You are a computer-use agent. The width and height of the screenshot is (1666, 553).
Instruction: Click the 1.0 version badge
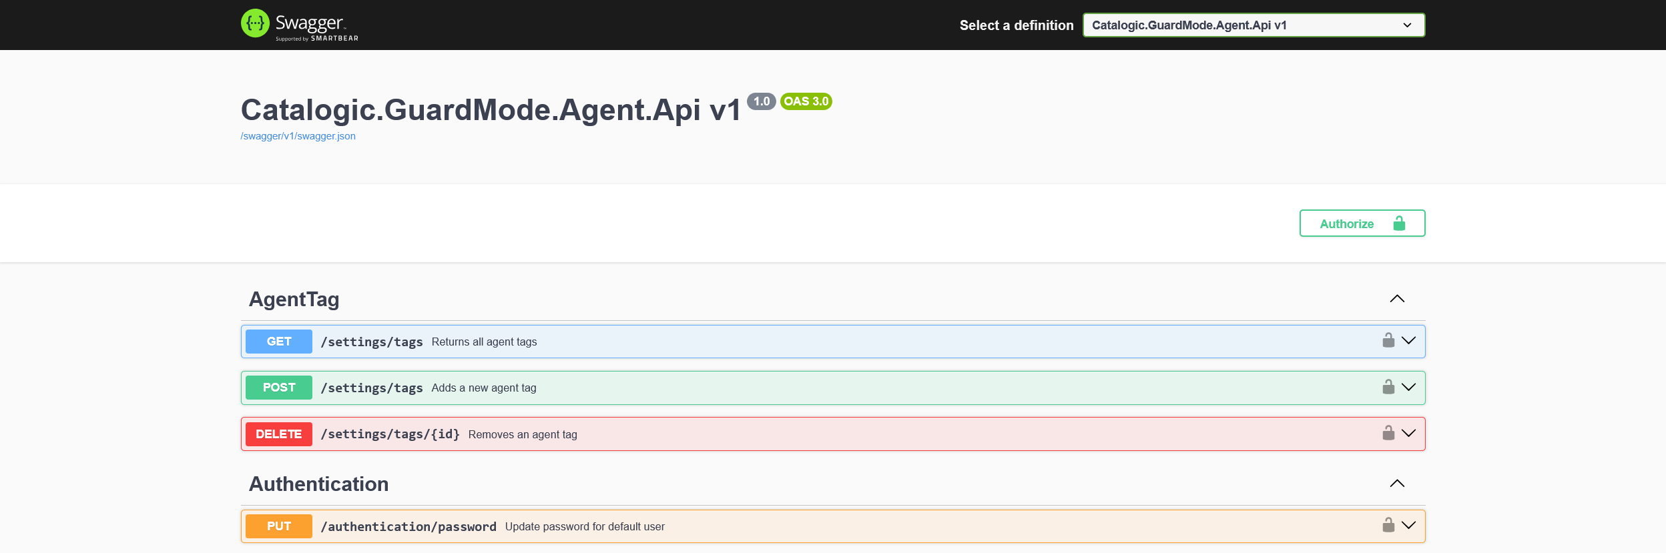pos(761,101)
